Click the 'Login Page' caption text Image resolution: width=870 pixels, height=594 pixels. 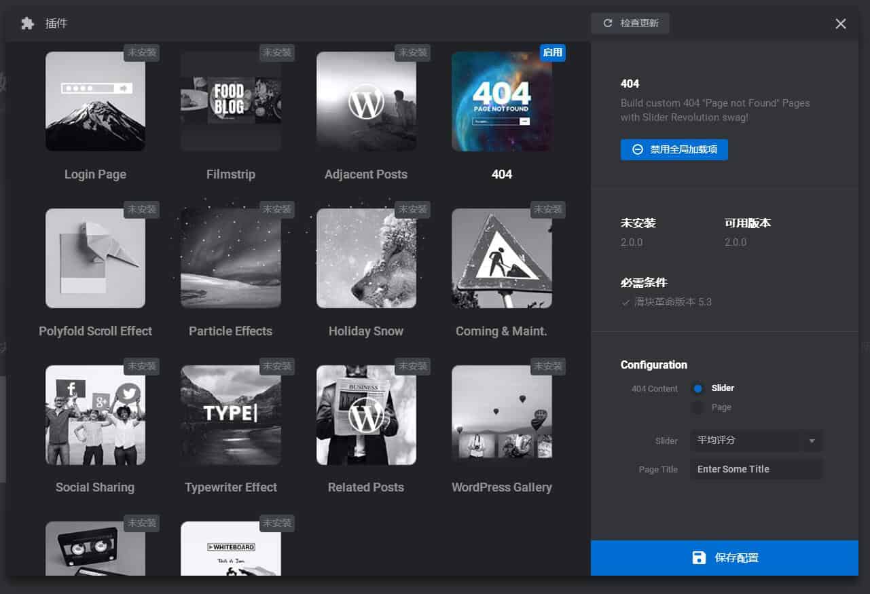95,174
